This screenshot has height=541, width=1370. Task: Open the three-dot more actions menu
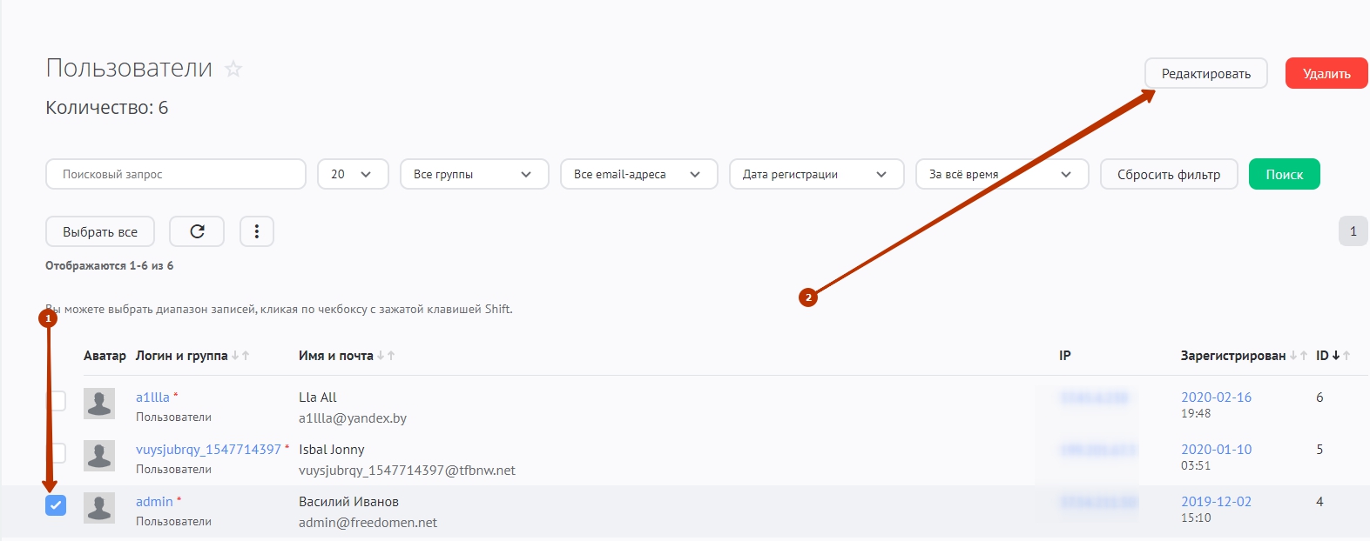pyautogui.click(x=257, y=231)
